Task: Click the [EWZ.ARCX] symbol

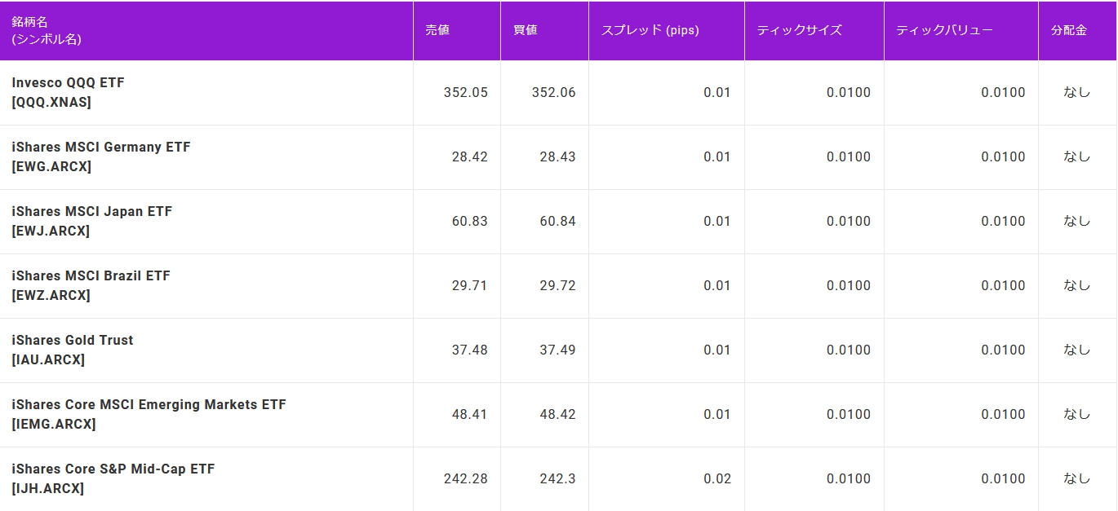Action: (51, 295)
